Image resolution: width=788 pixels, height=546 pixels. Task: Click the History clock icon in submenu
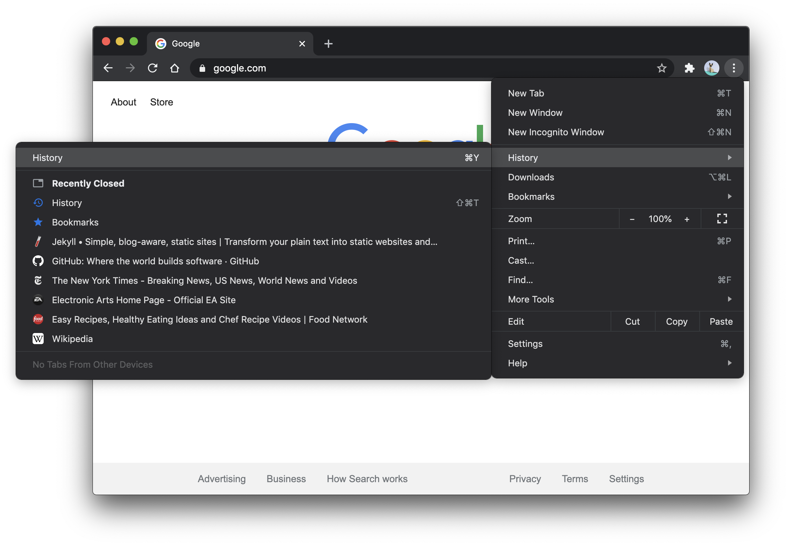pos(38,203)
